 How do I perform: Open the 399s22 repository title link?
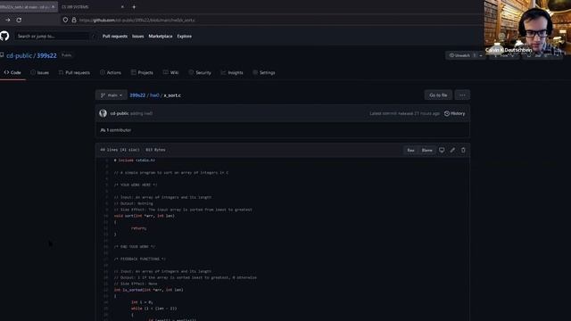[x=46, y=55]
